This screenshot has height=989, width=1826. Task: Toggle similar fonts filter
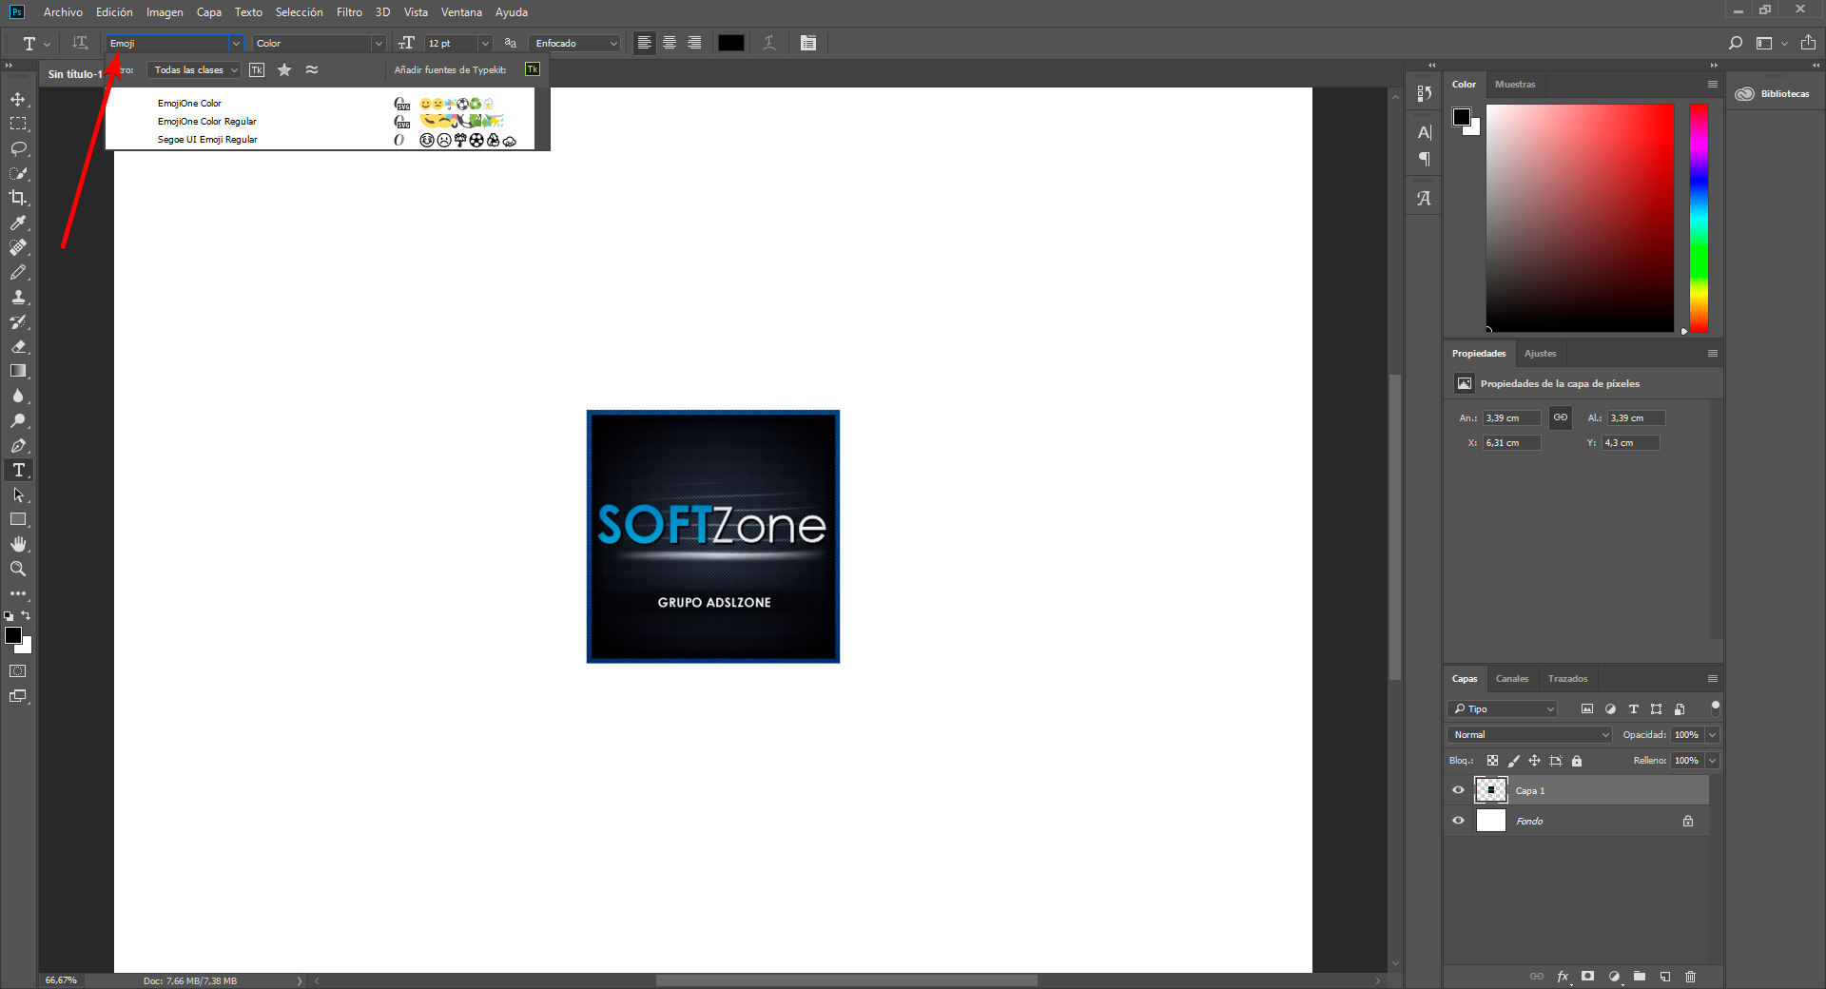312,69
